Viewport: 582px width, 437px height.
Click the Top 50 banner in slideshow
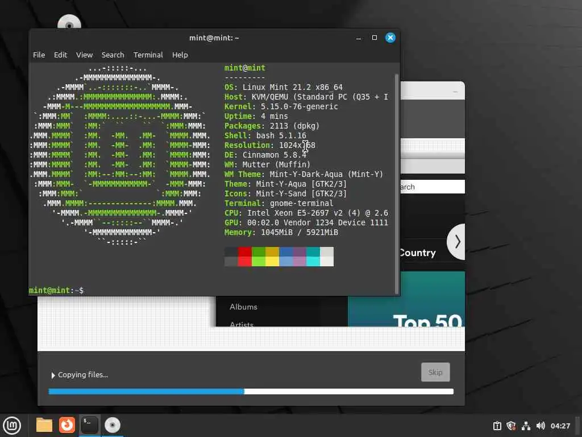click(x=406, y=299)
